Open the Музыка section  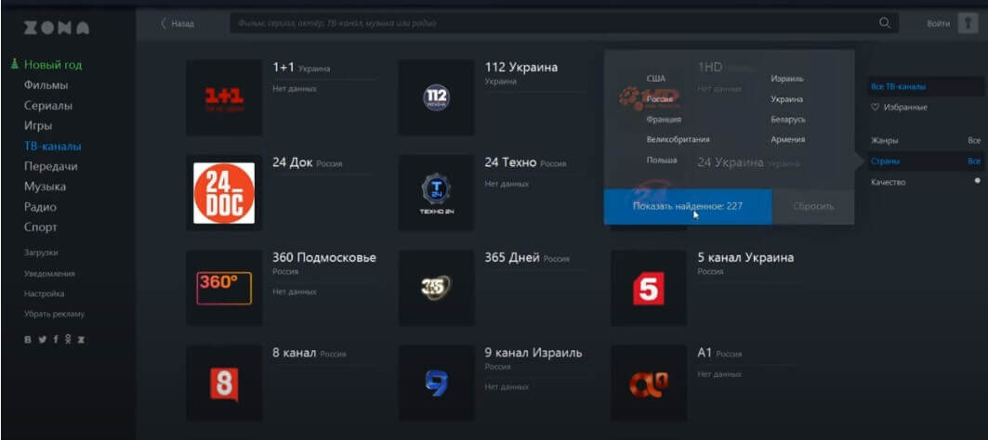coord(45,187)
